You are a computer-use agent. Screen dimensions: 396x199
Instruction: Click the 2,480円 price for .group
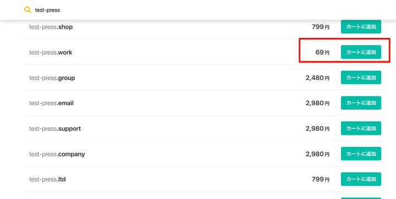click(x=318, y=78)
